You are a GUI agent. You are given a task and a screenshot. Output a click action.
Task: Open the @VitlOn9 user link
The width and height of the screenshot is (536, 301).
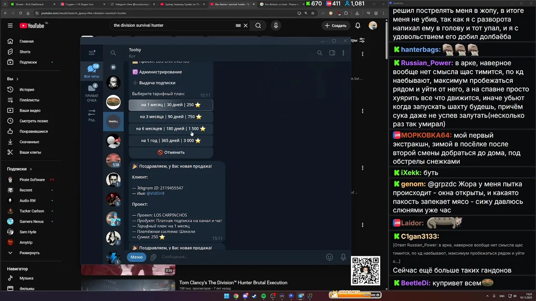pyautogui.click(x=155, y=194)
